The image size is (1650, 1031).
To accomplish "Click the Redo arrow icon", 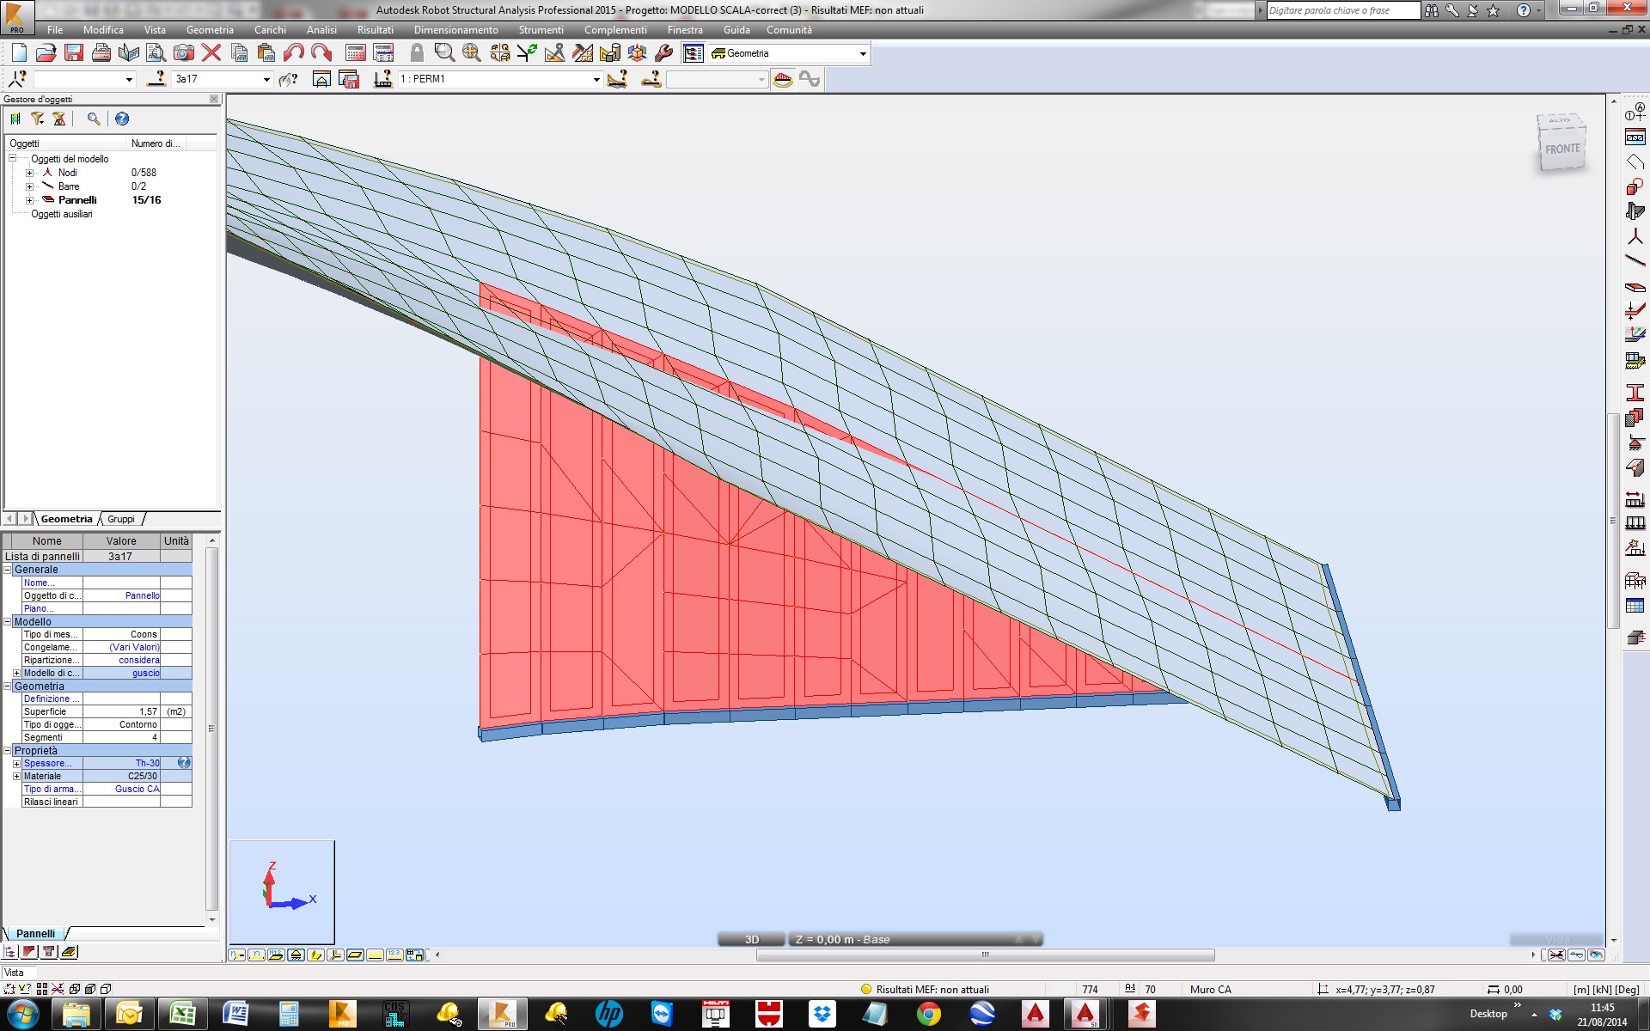I will 321,53.
